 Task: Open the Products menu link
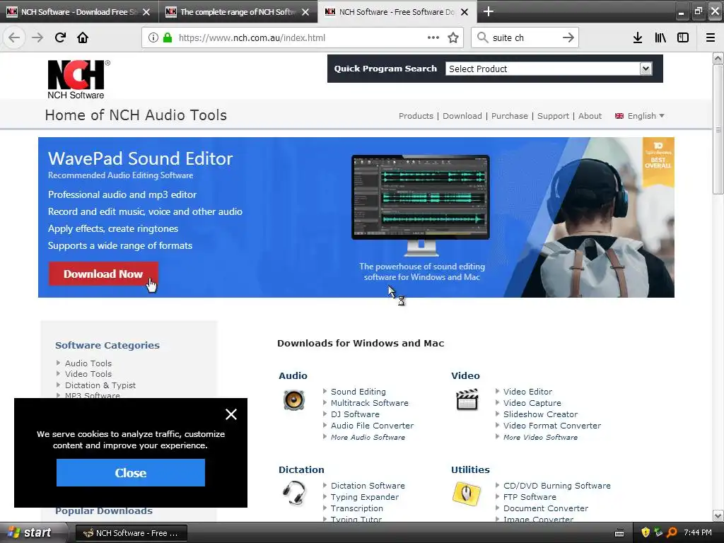click(x=416, y=116)
